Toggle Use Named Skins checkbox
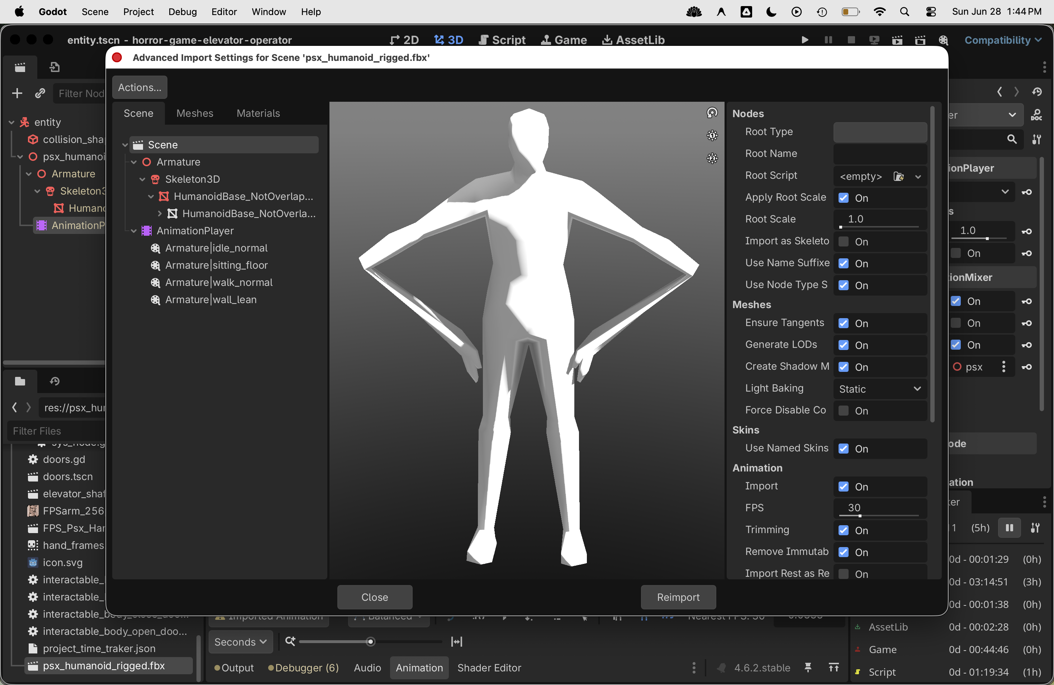 843,449
